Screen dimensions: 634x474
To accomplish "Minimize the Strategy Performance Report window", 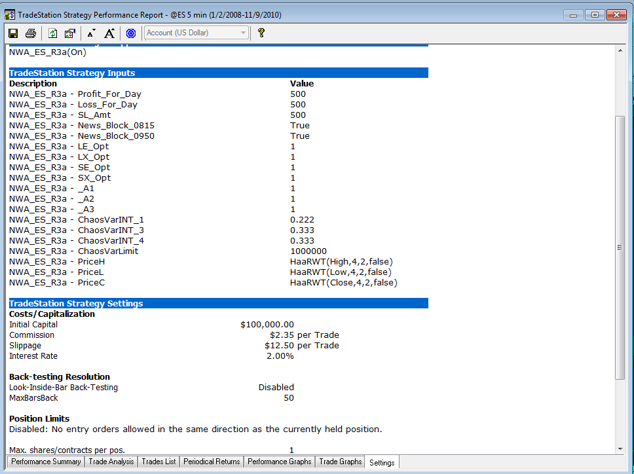I will 573,15.
